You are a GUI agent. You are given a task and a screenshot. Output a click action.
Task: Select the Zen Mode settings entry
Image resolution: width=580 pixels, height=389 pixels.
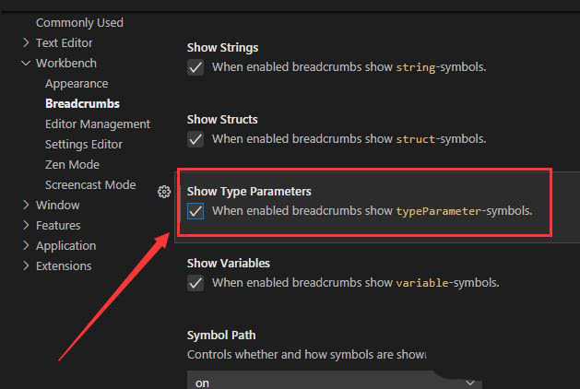72,165
